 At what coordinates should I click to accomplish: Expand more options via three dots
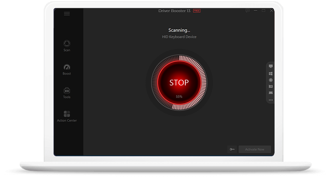(x=271, y=100)
